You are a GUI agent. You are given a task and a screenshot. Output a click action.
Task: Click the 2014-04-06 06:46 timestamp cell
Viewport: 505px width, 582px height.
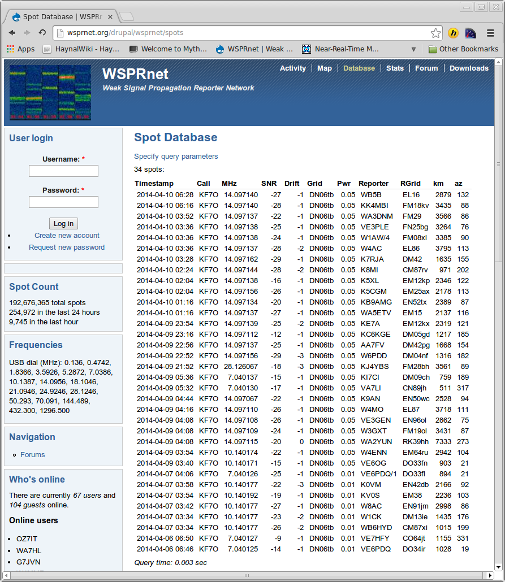click(x=165, y=549)
